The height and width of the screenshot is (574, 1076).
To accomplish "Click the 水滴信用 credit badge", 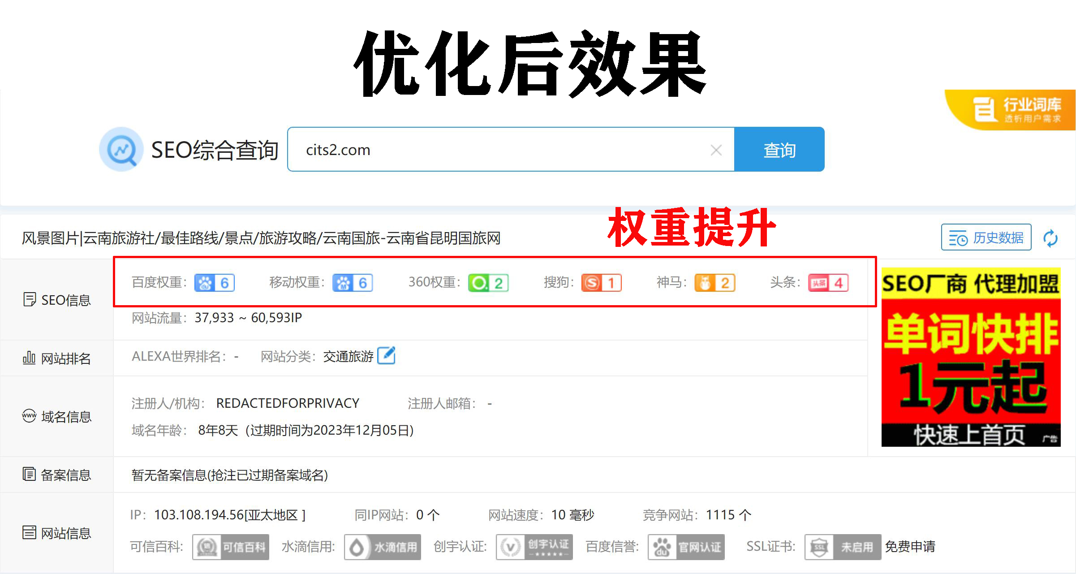I will [382, 547].
